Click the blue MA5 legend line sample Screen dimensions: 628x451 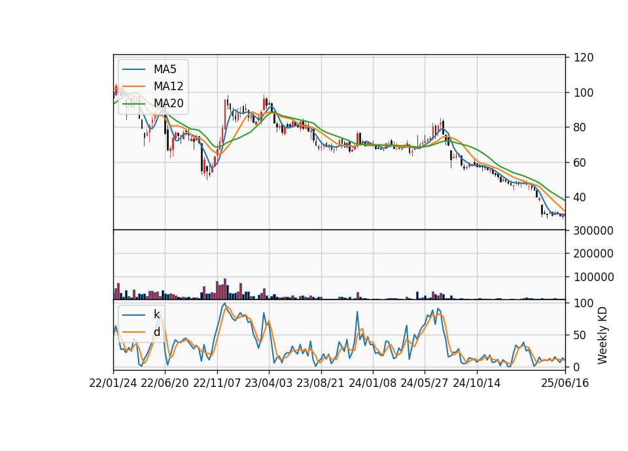[133, 69]
